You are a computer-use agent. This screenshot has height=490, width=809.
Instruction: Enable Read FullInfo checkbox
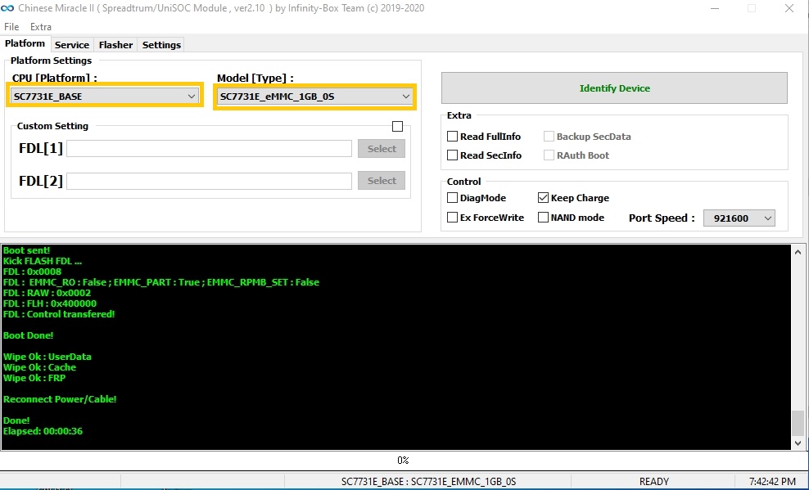tap(453, 137)
